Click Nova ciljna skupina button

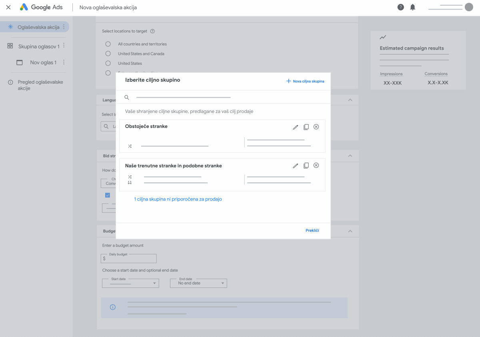tap(305, 81)
